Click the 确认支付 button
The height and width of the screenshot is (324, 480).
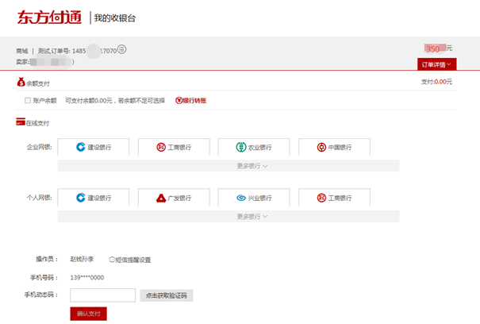click(x=89, y=314)
